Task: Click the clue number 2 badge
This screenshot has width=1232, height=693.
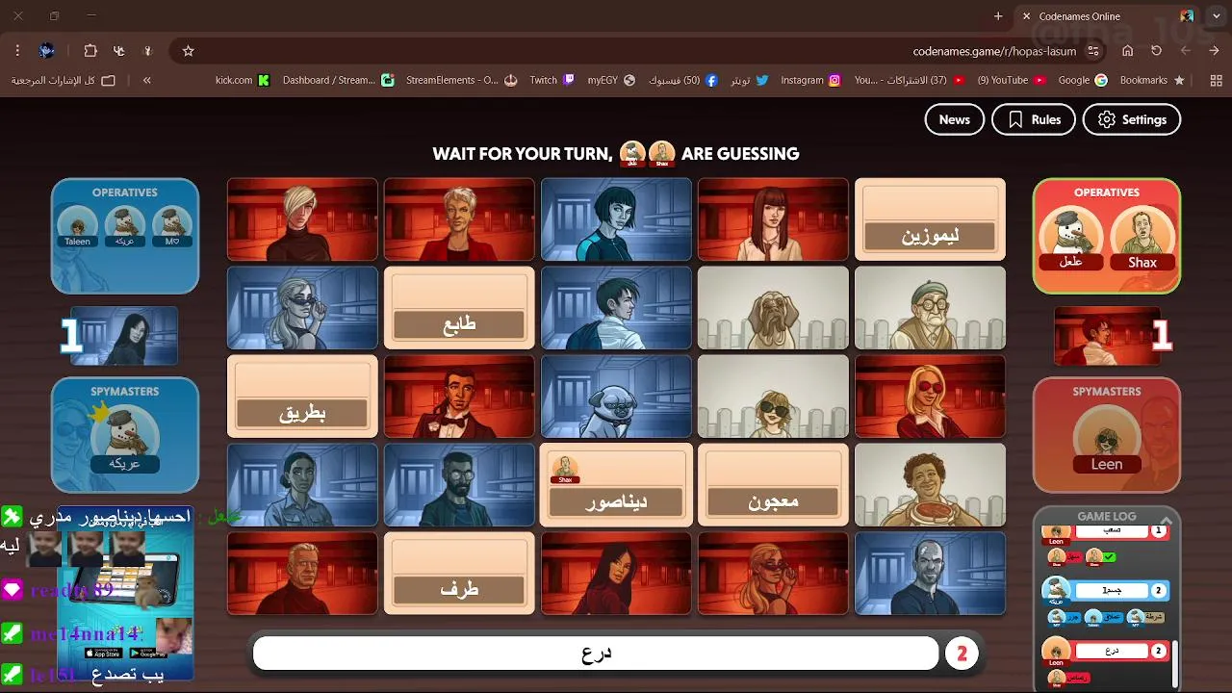Action: (962, 654)
